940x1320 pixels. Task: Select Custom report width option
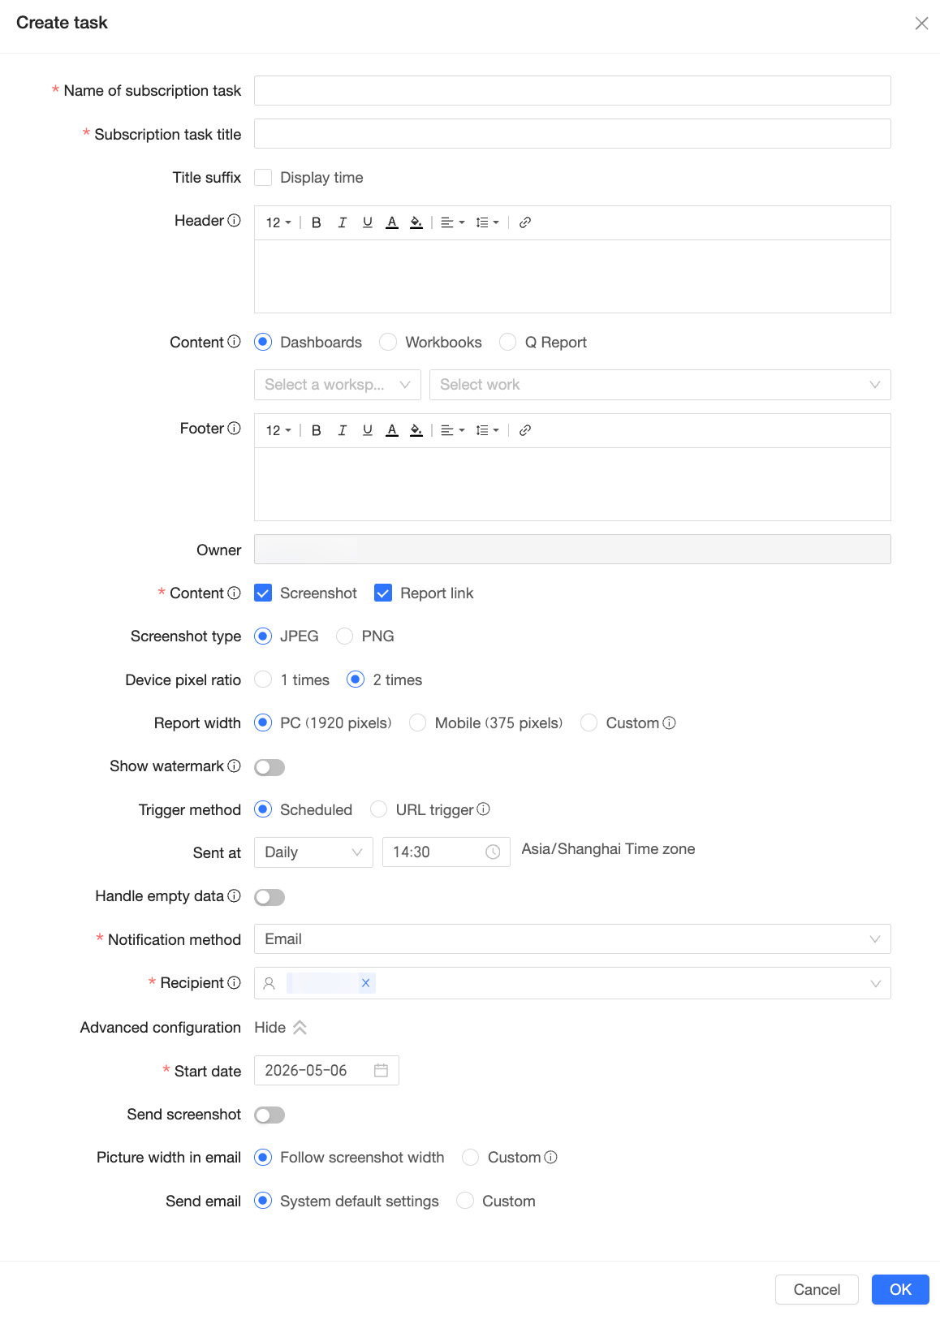(x=589, y=723)
